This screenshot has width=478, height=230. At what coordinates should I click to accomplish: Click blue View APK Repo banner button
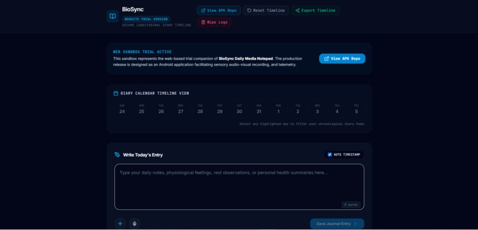tap(342, 59)
